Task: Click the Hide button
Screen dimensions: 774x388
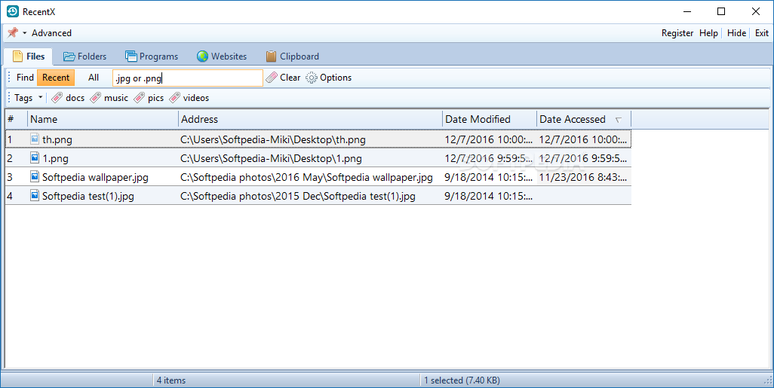Action: coord(736,33)
